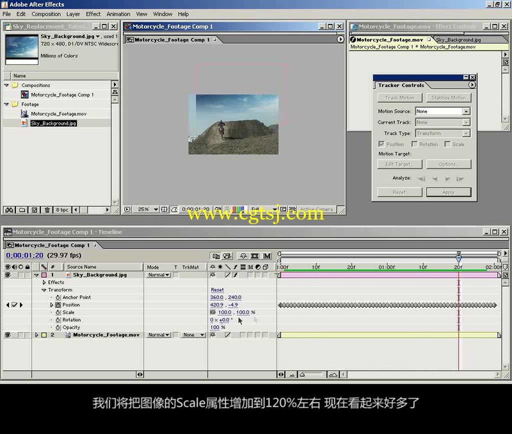The width and height of the screenshot is (512, 434).
Task: Click the Reset link in Transform
Action: (217, 290)
